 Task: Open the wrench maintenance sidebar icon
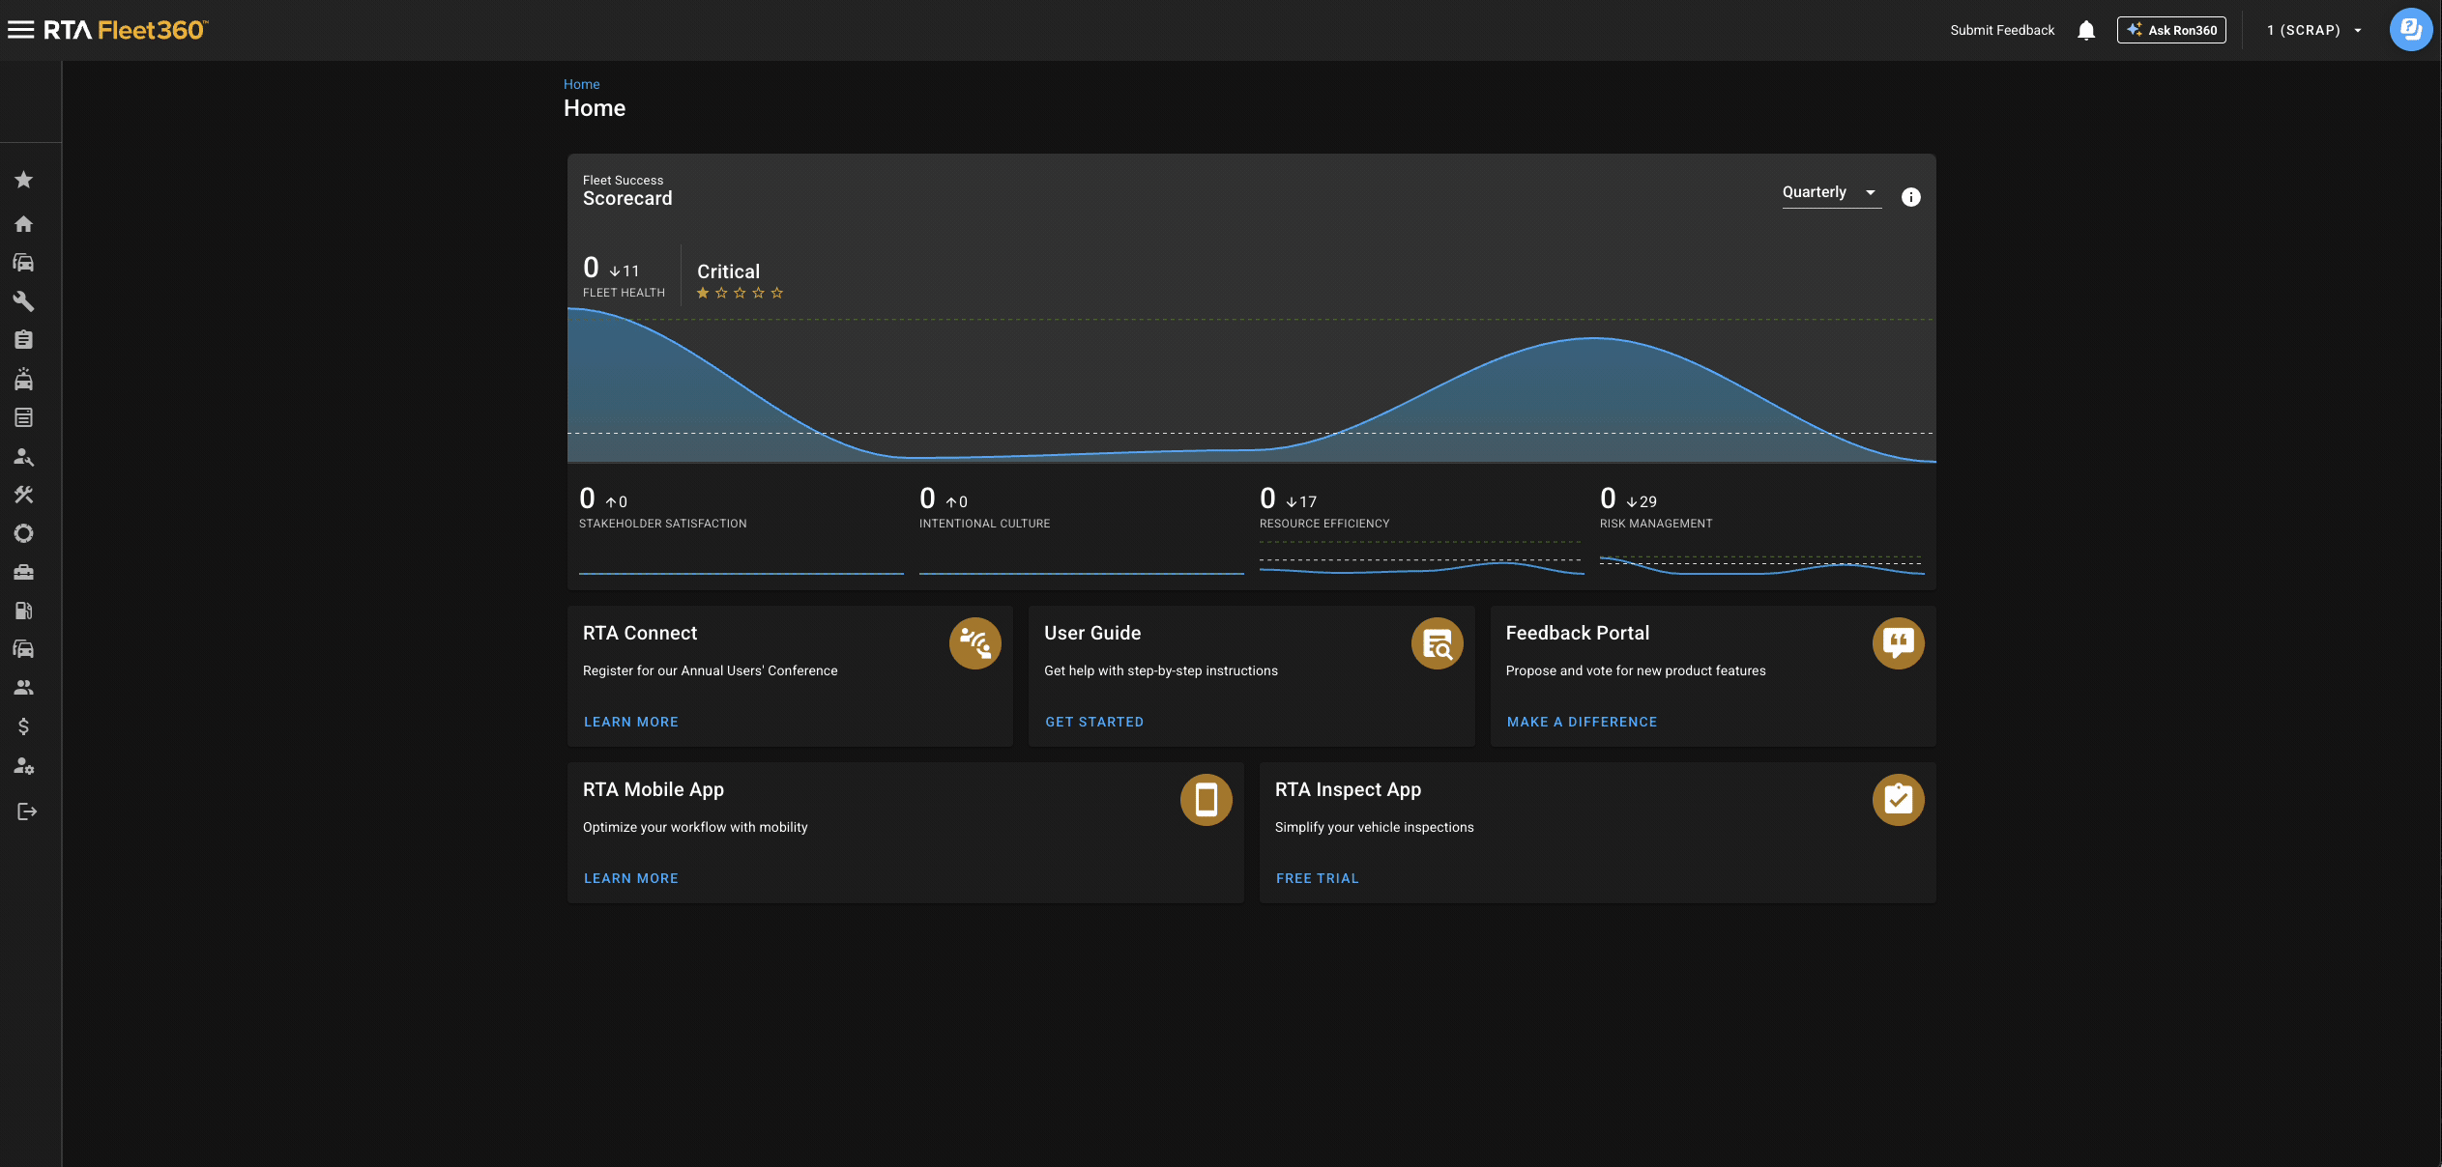24,301
